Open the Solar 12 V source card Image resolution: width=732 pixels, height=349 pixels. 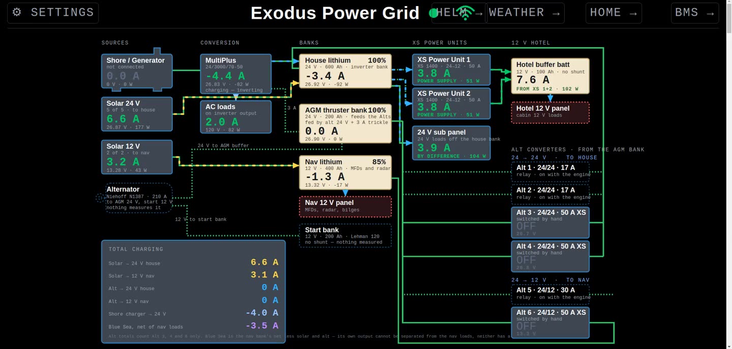(x=137, y=157)
